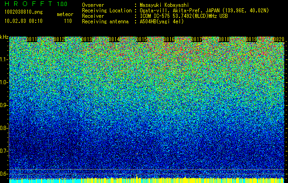Click the 0.9 frequency axis label

(x=4, y=105)
